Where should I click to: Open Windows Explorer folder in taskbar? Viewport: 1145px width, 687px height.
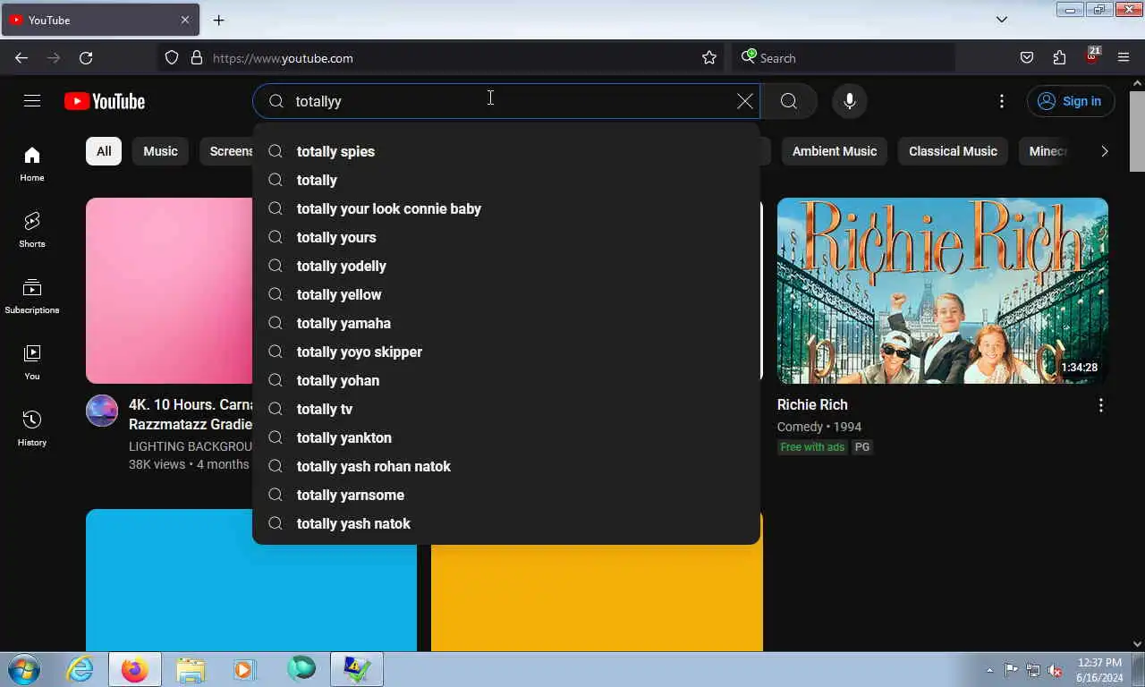coord(191,669)
